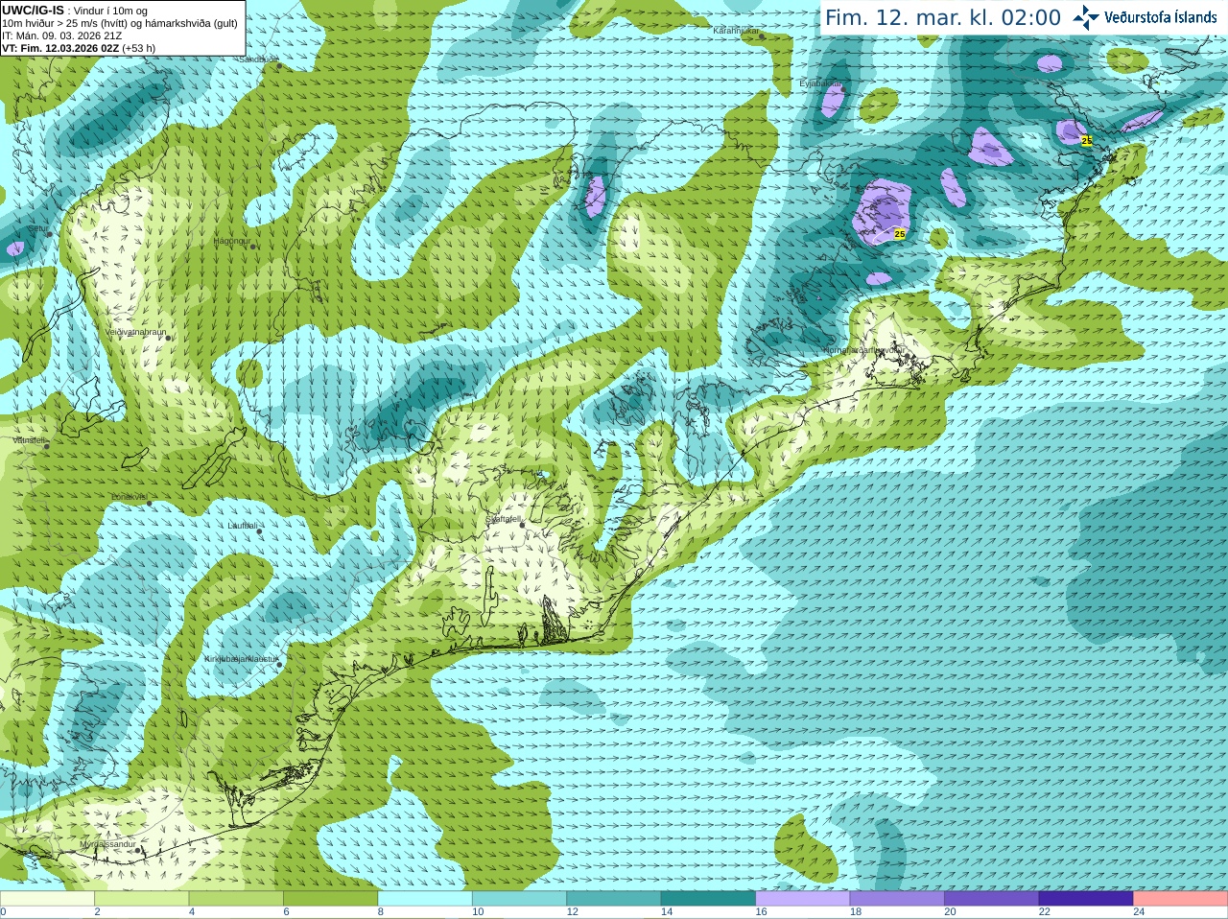
Task: Select the Vatnsfell station marker
Action: pyautogui.click(x=46, y=446)
